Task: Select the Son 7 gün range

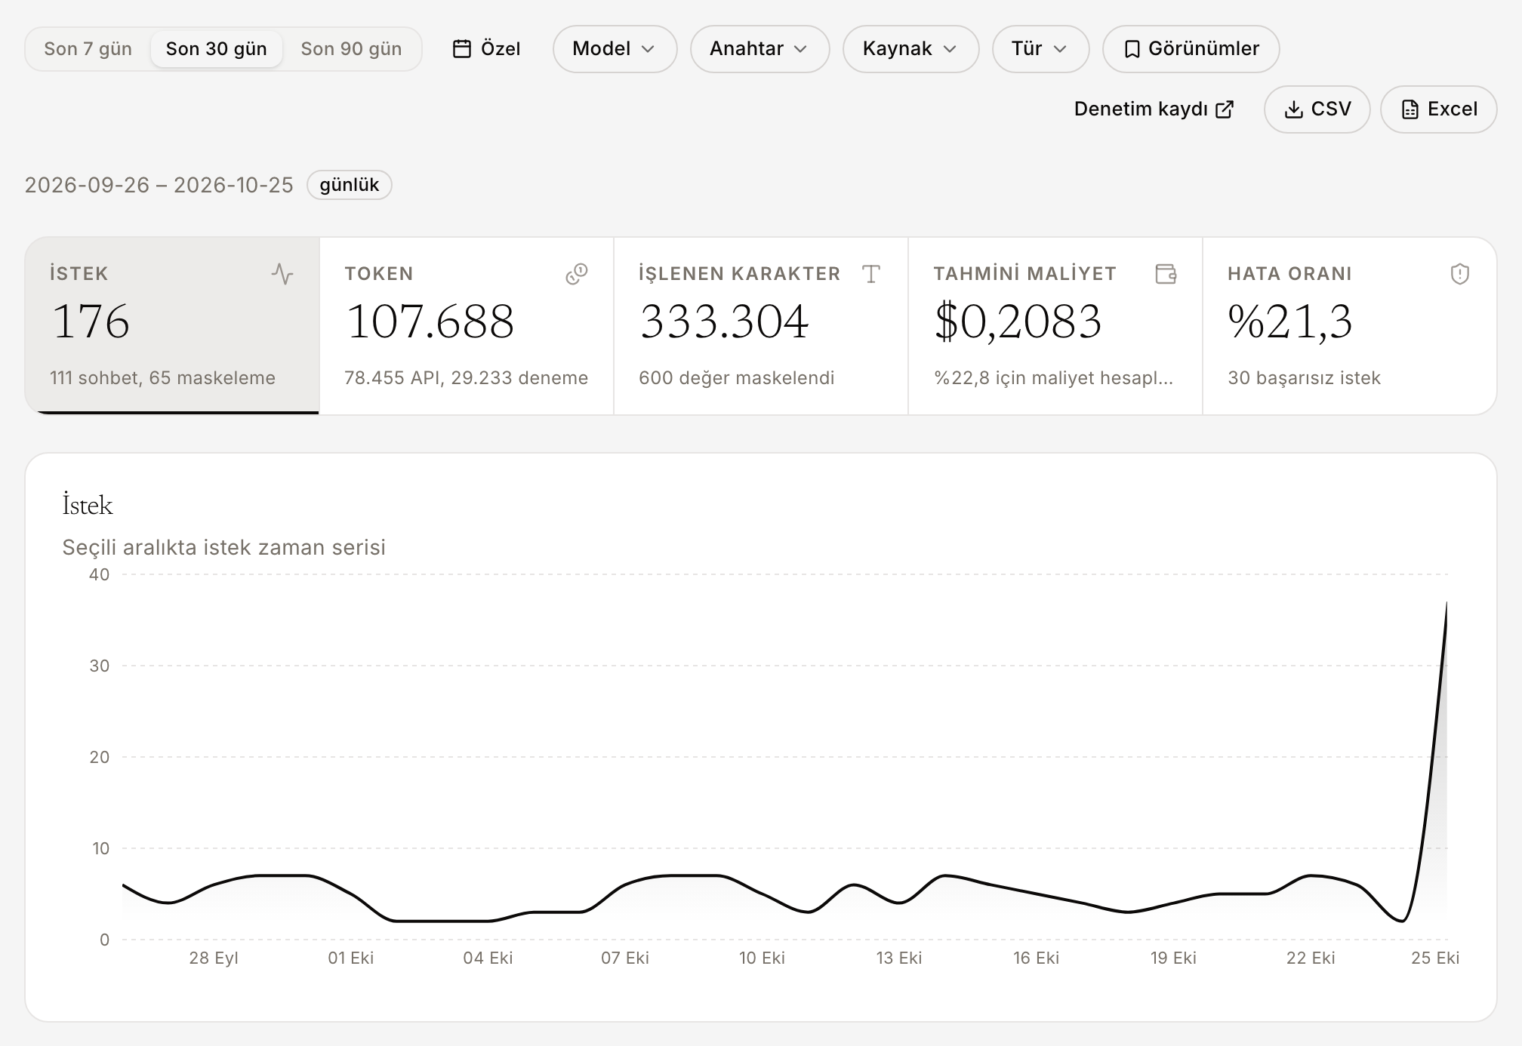Action: (x=88, y=49)
